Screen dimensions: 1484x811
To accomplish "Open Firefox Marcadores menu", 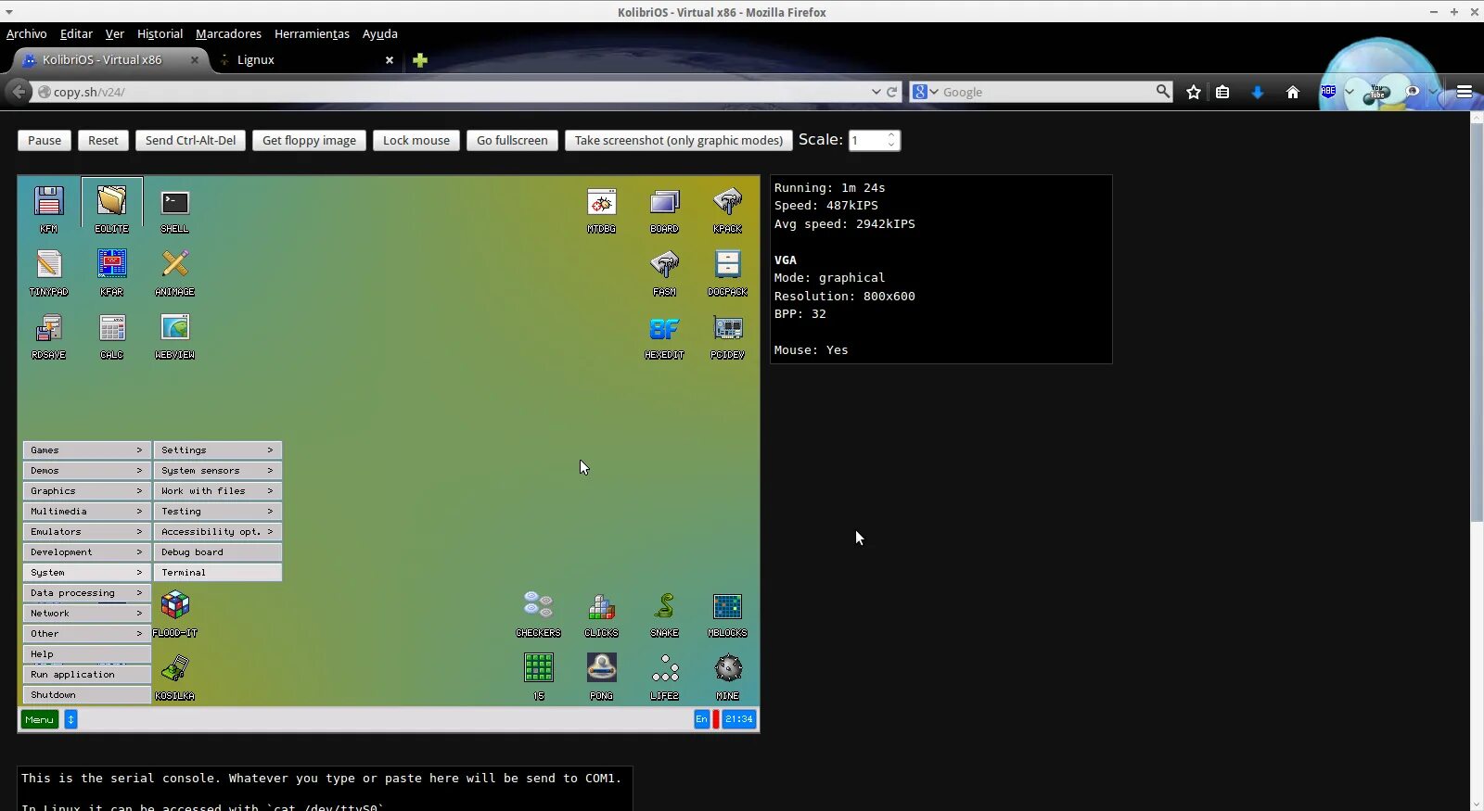I will click(228, 33).
